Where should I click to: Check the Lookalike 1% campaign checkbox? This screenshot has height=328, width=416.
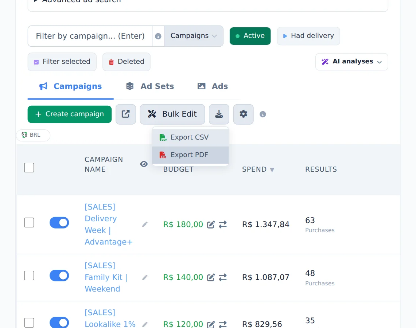(x=29, y=323)
